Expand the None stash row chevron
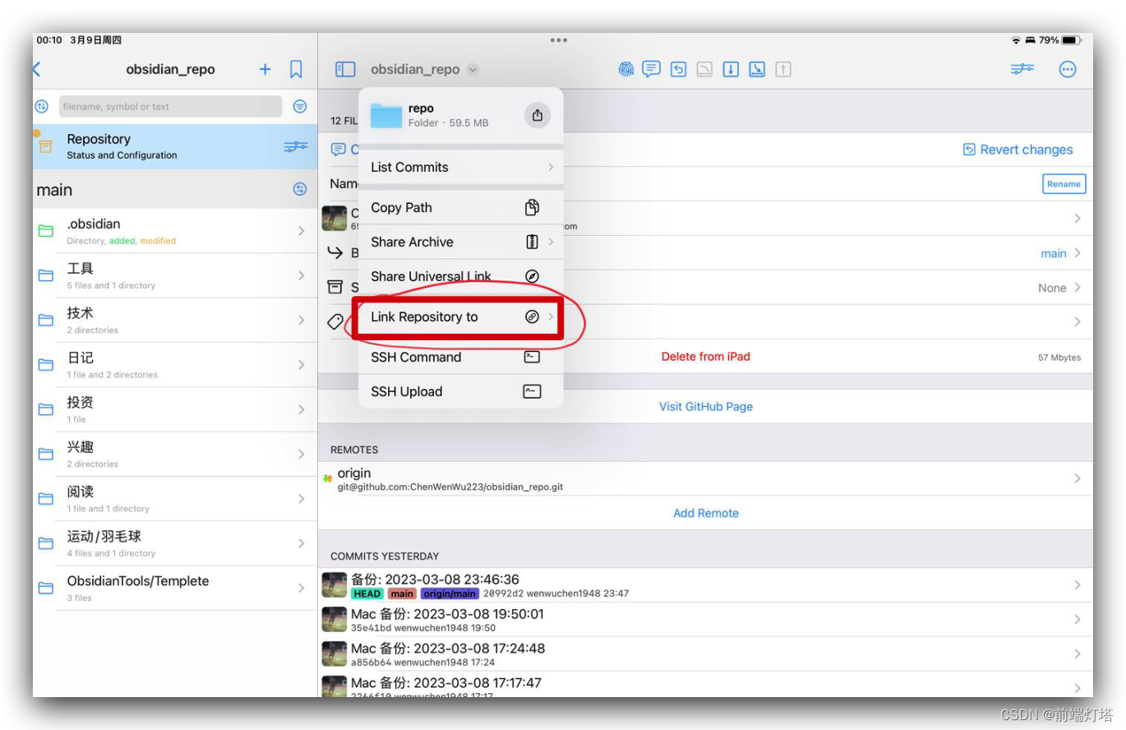The image size is (1126, 730). tap(1077, 288)
